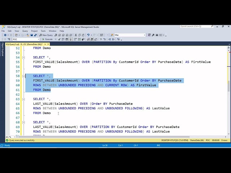231x173 pixels.
Task: Click the Open File folder icon
Action: point(28,35)
